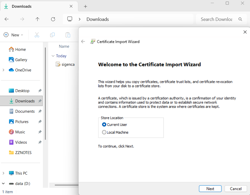Expand the OneDrive tree node

tap(3, 70)
